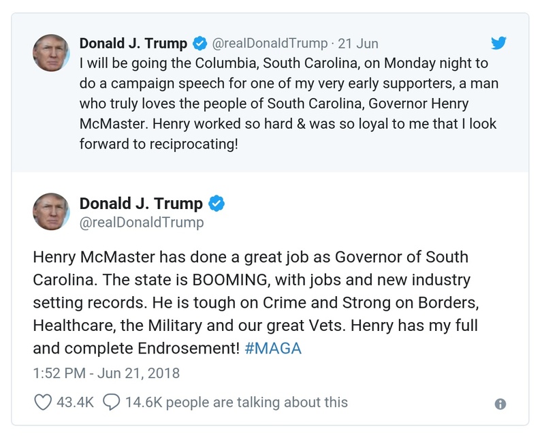
Task: Open profile photo of main tweet
Action: (52, 211)
